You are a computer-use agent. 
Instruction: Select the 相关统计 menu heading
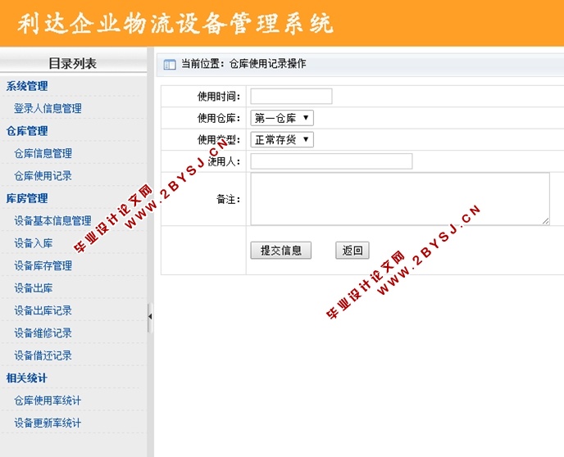click(26, 378)
